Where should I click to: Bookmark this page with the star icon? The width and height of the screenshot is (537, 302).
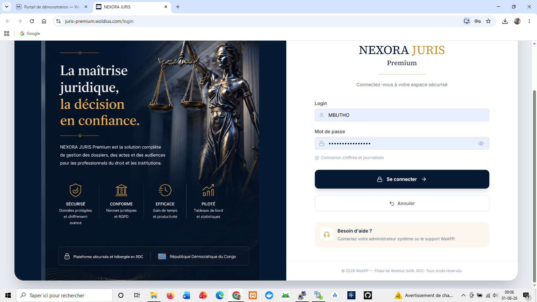[488, 21]
